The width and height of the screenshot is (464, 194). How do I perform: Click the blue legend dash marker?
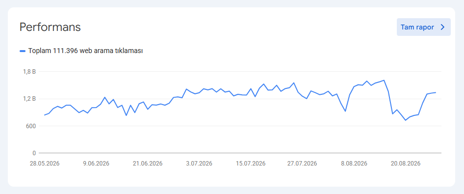pos(23,51)
